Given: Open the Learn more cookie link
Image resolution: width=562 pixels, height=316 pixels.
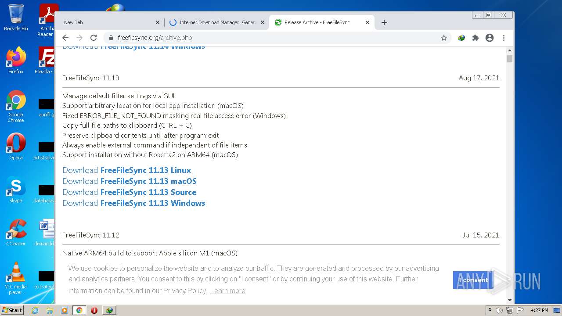Looking at the screenshot, I should point(227,291).
